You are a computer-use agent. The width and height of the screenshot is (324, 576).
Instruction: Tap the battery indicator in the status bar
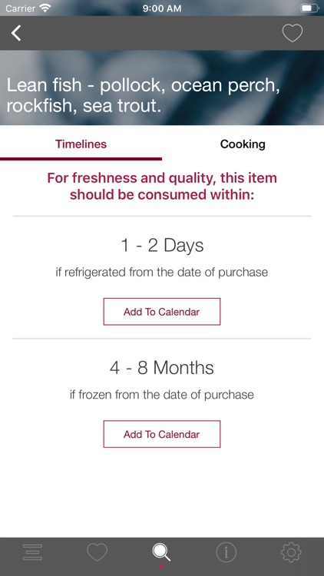(309, 8)
